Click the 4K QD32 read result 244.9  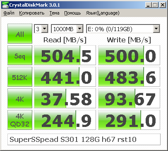(65, 120)
